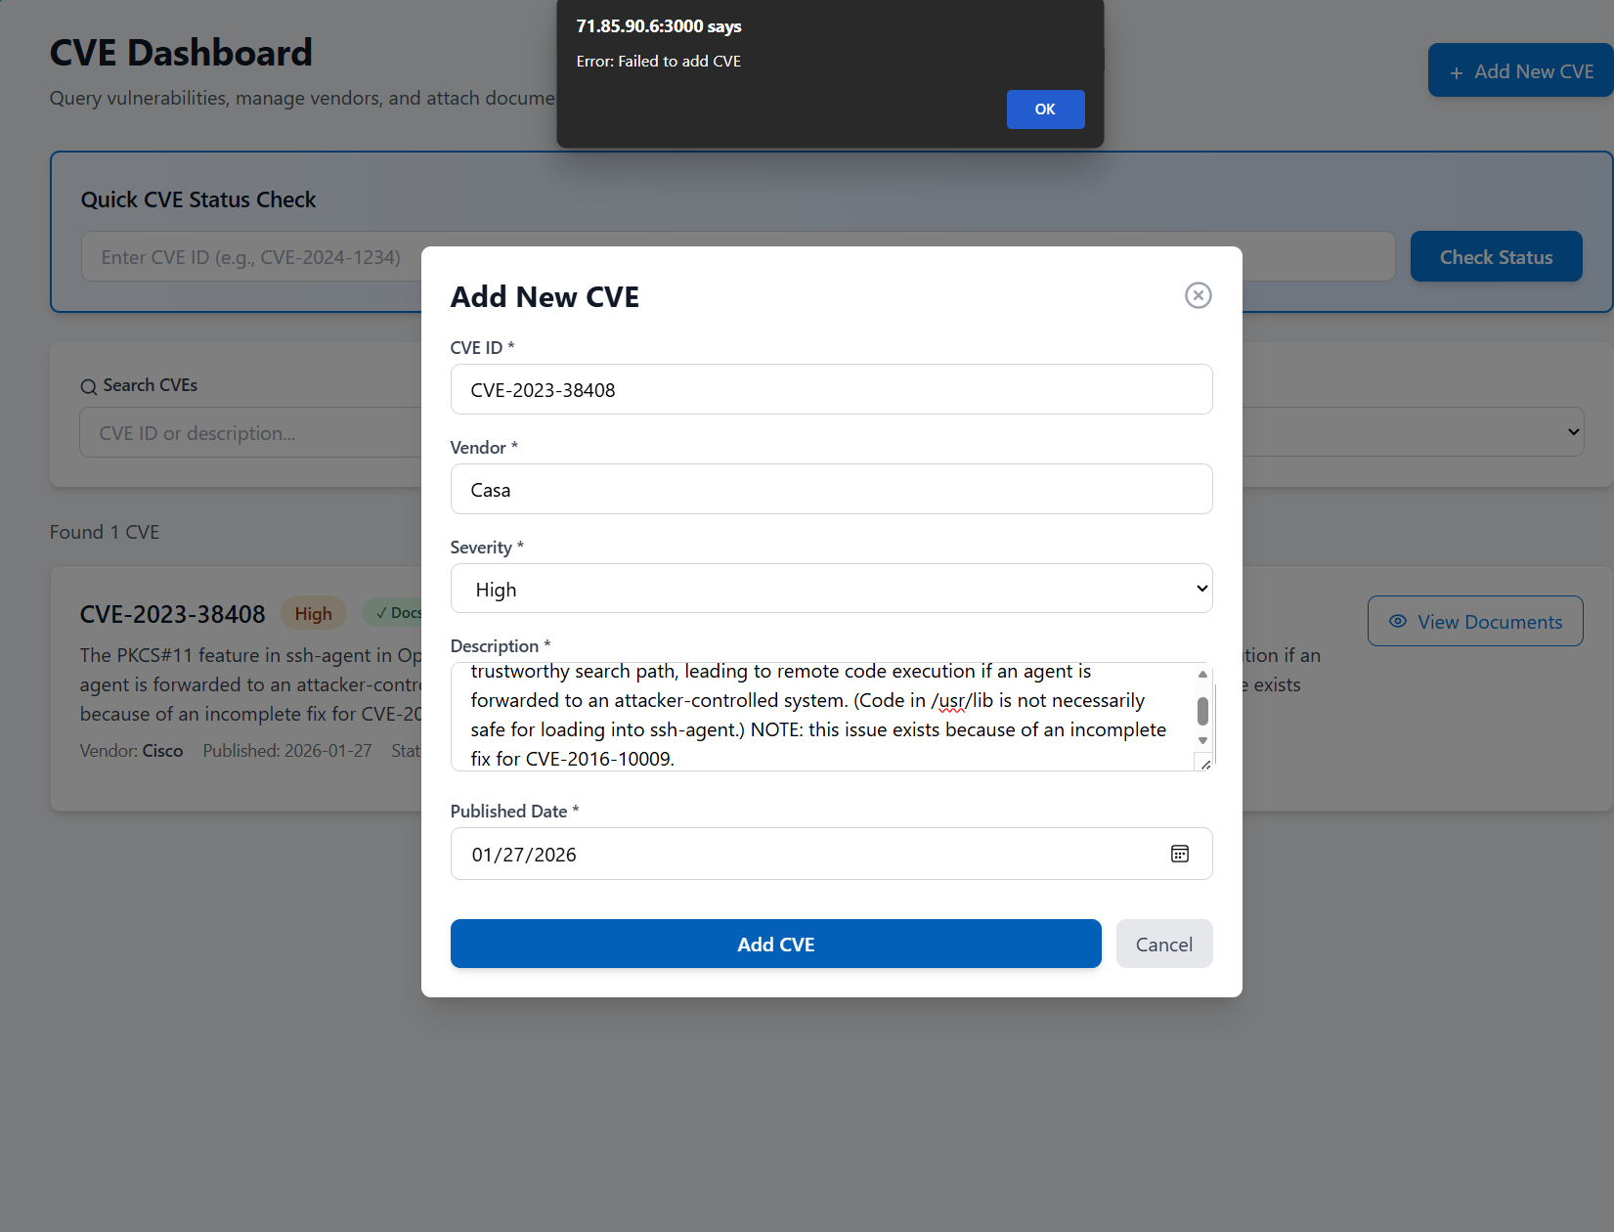Grab the Description scrollbar thumb
Screen dimensions: 1614x1232
(1202, 711)
